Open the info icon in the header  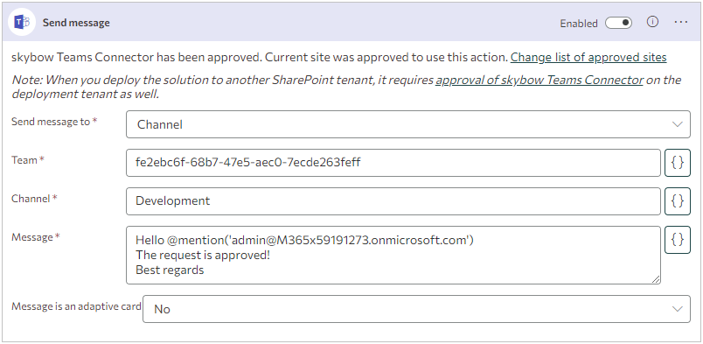(x=652, y=22)
